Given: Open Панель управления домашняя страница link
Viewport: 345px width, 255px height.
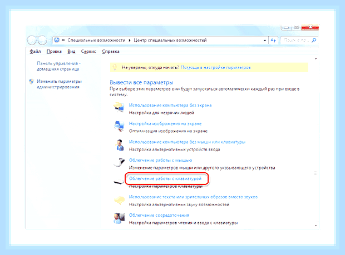Looking at the screenshot, I should click(x=58, y=66).
